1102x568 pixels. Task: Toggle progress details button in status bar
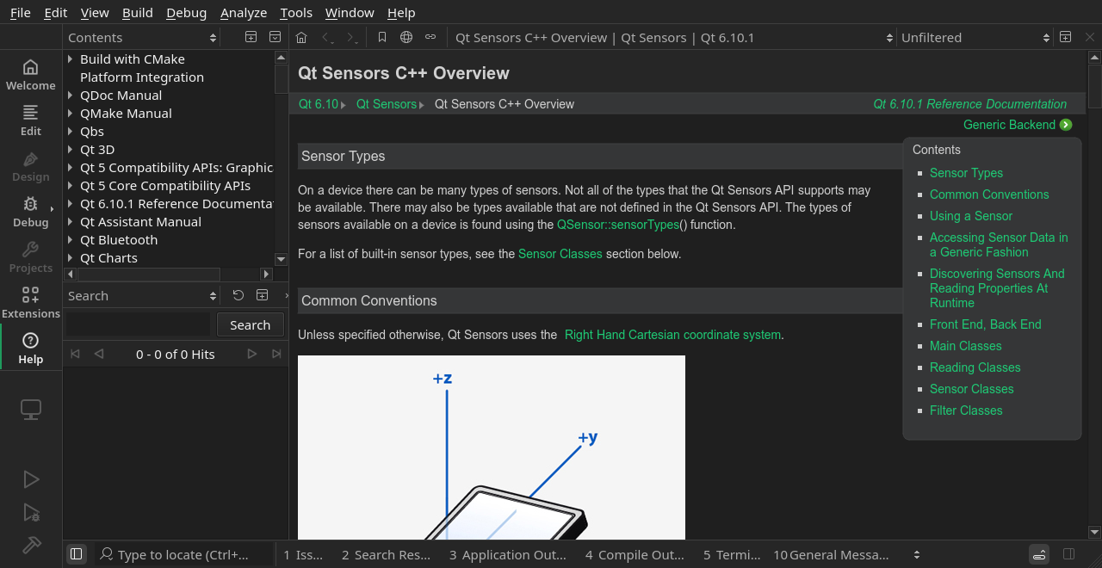pyautogui.click(x=1039, y=554)
